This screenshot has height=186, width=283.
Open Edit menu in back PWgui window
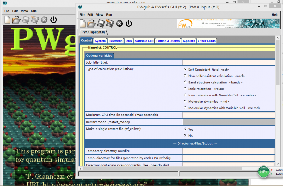coord(15,11)
